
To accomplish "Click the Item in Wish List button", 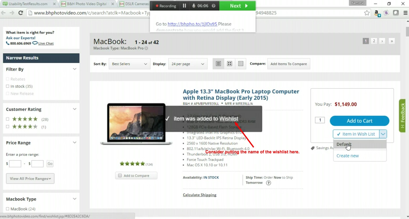I will (x=356, y=134).
